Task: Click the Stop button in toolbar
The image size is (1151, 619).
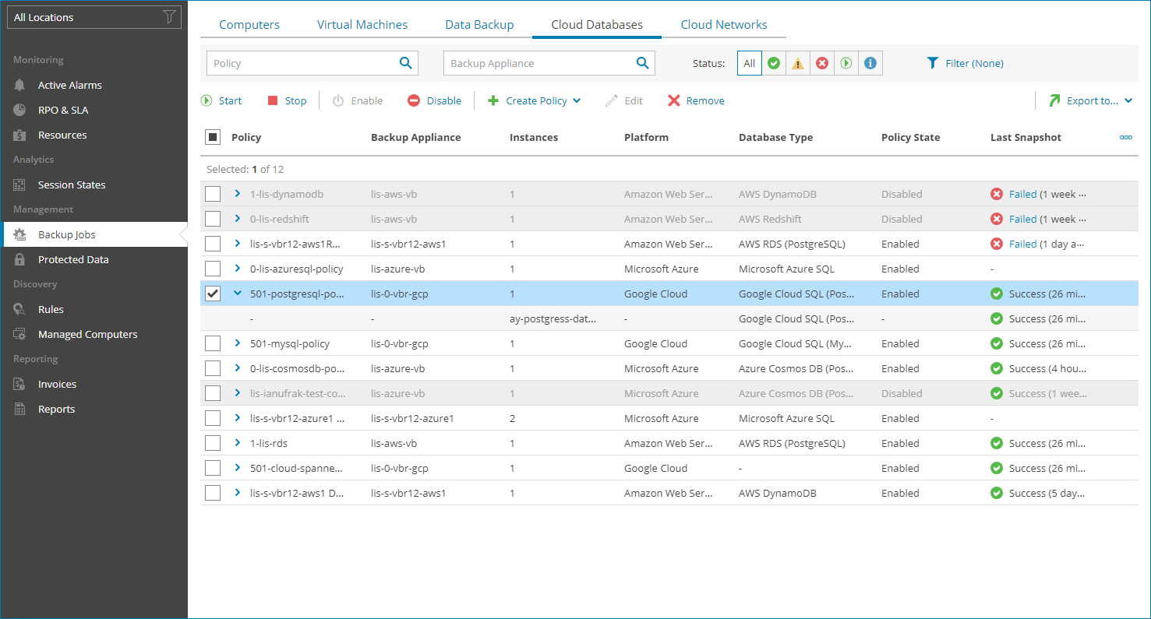Action: [x=287, y=100]
